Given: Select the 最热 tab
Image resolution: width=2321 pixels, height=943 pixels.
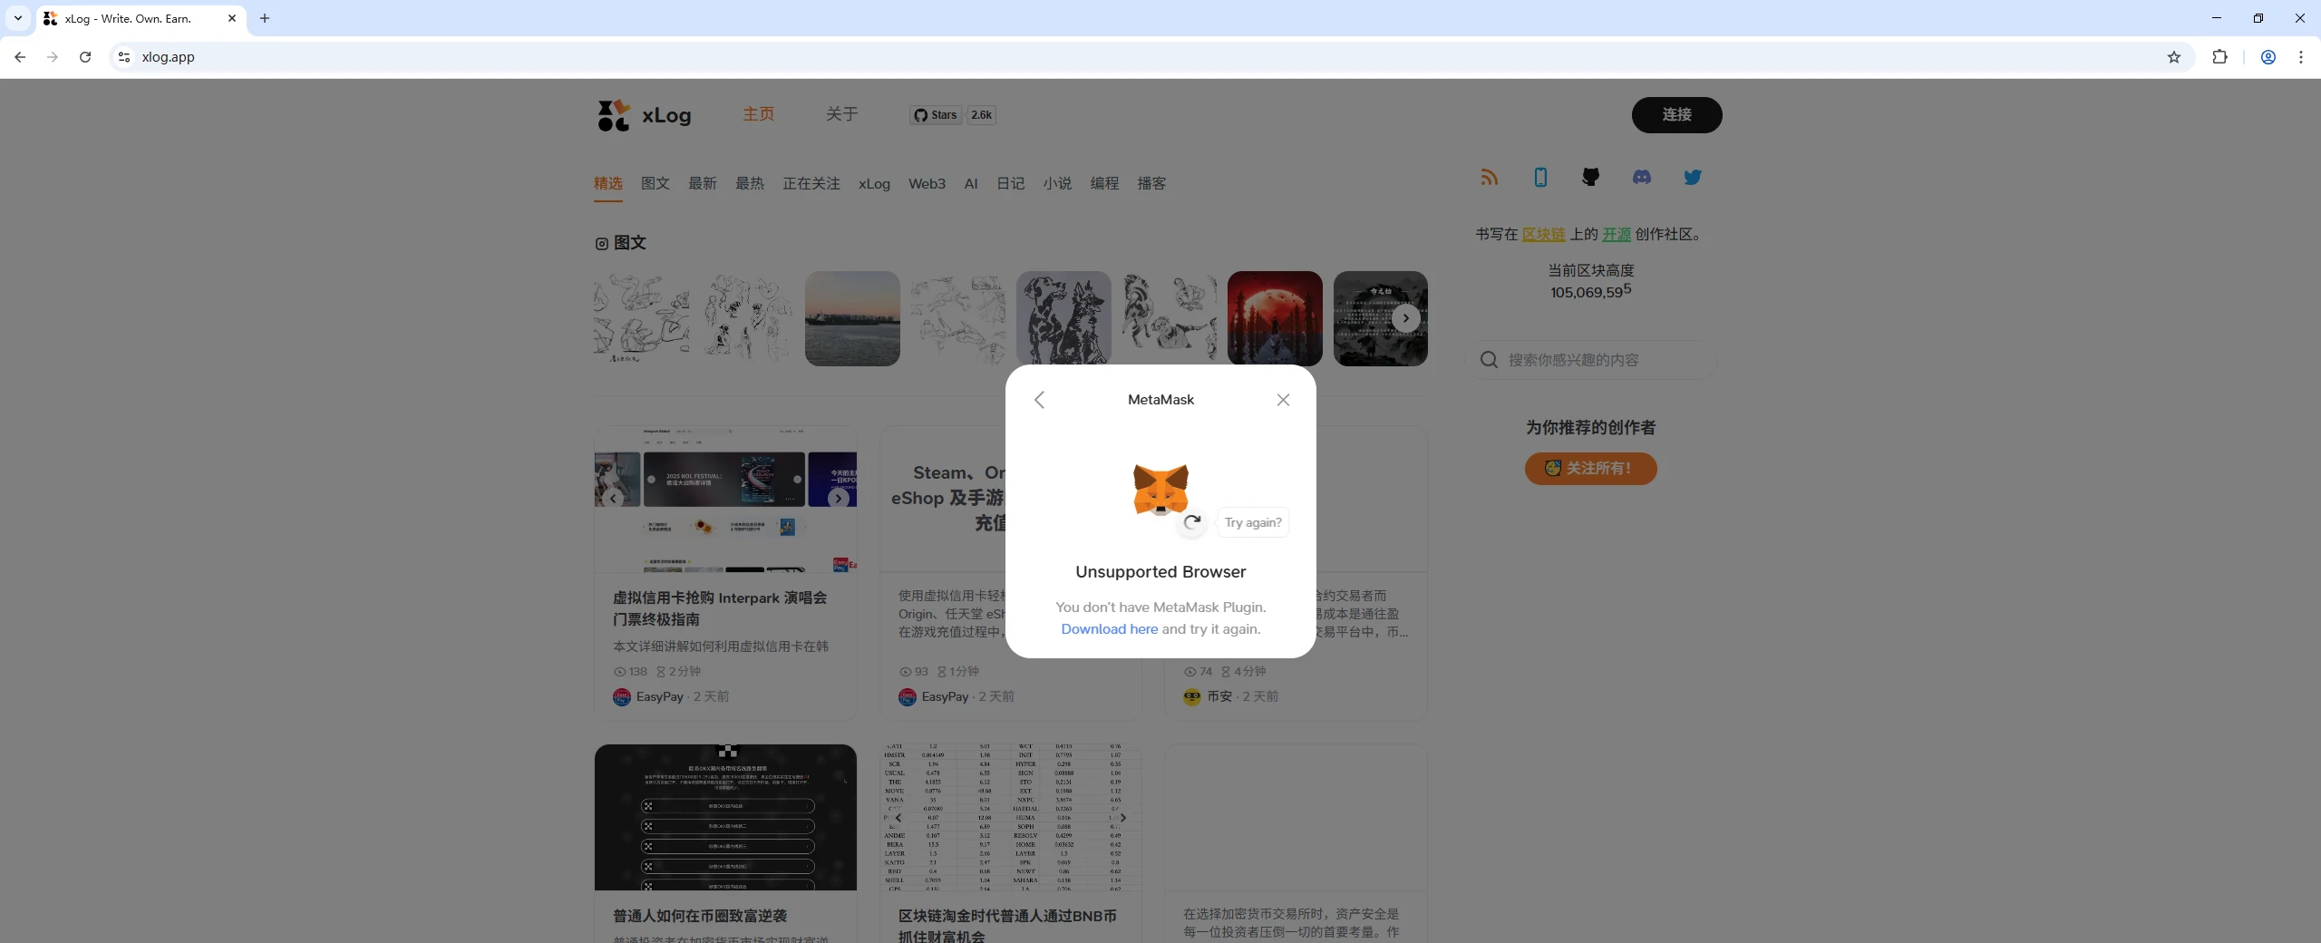Looking at the screenshot, I should (x=750, y=183).
